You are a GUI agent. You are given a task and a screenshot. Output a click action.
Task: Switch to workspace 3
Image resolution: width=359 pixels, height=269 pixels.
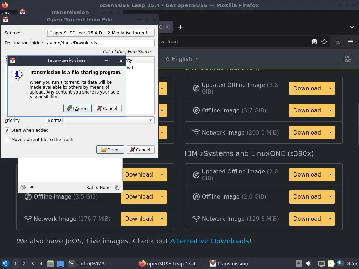point(33,264)
